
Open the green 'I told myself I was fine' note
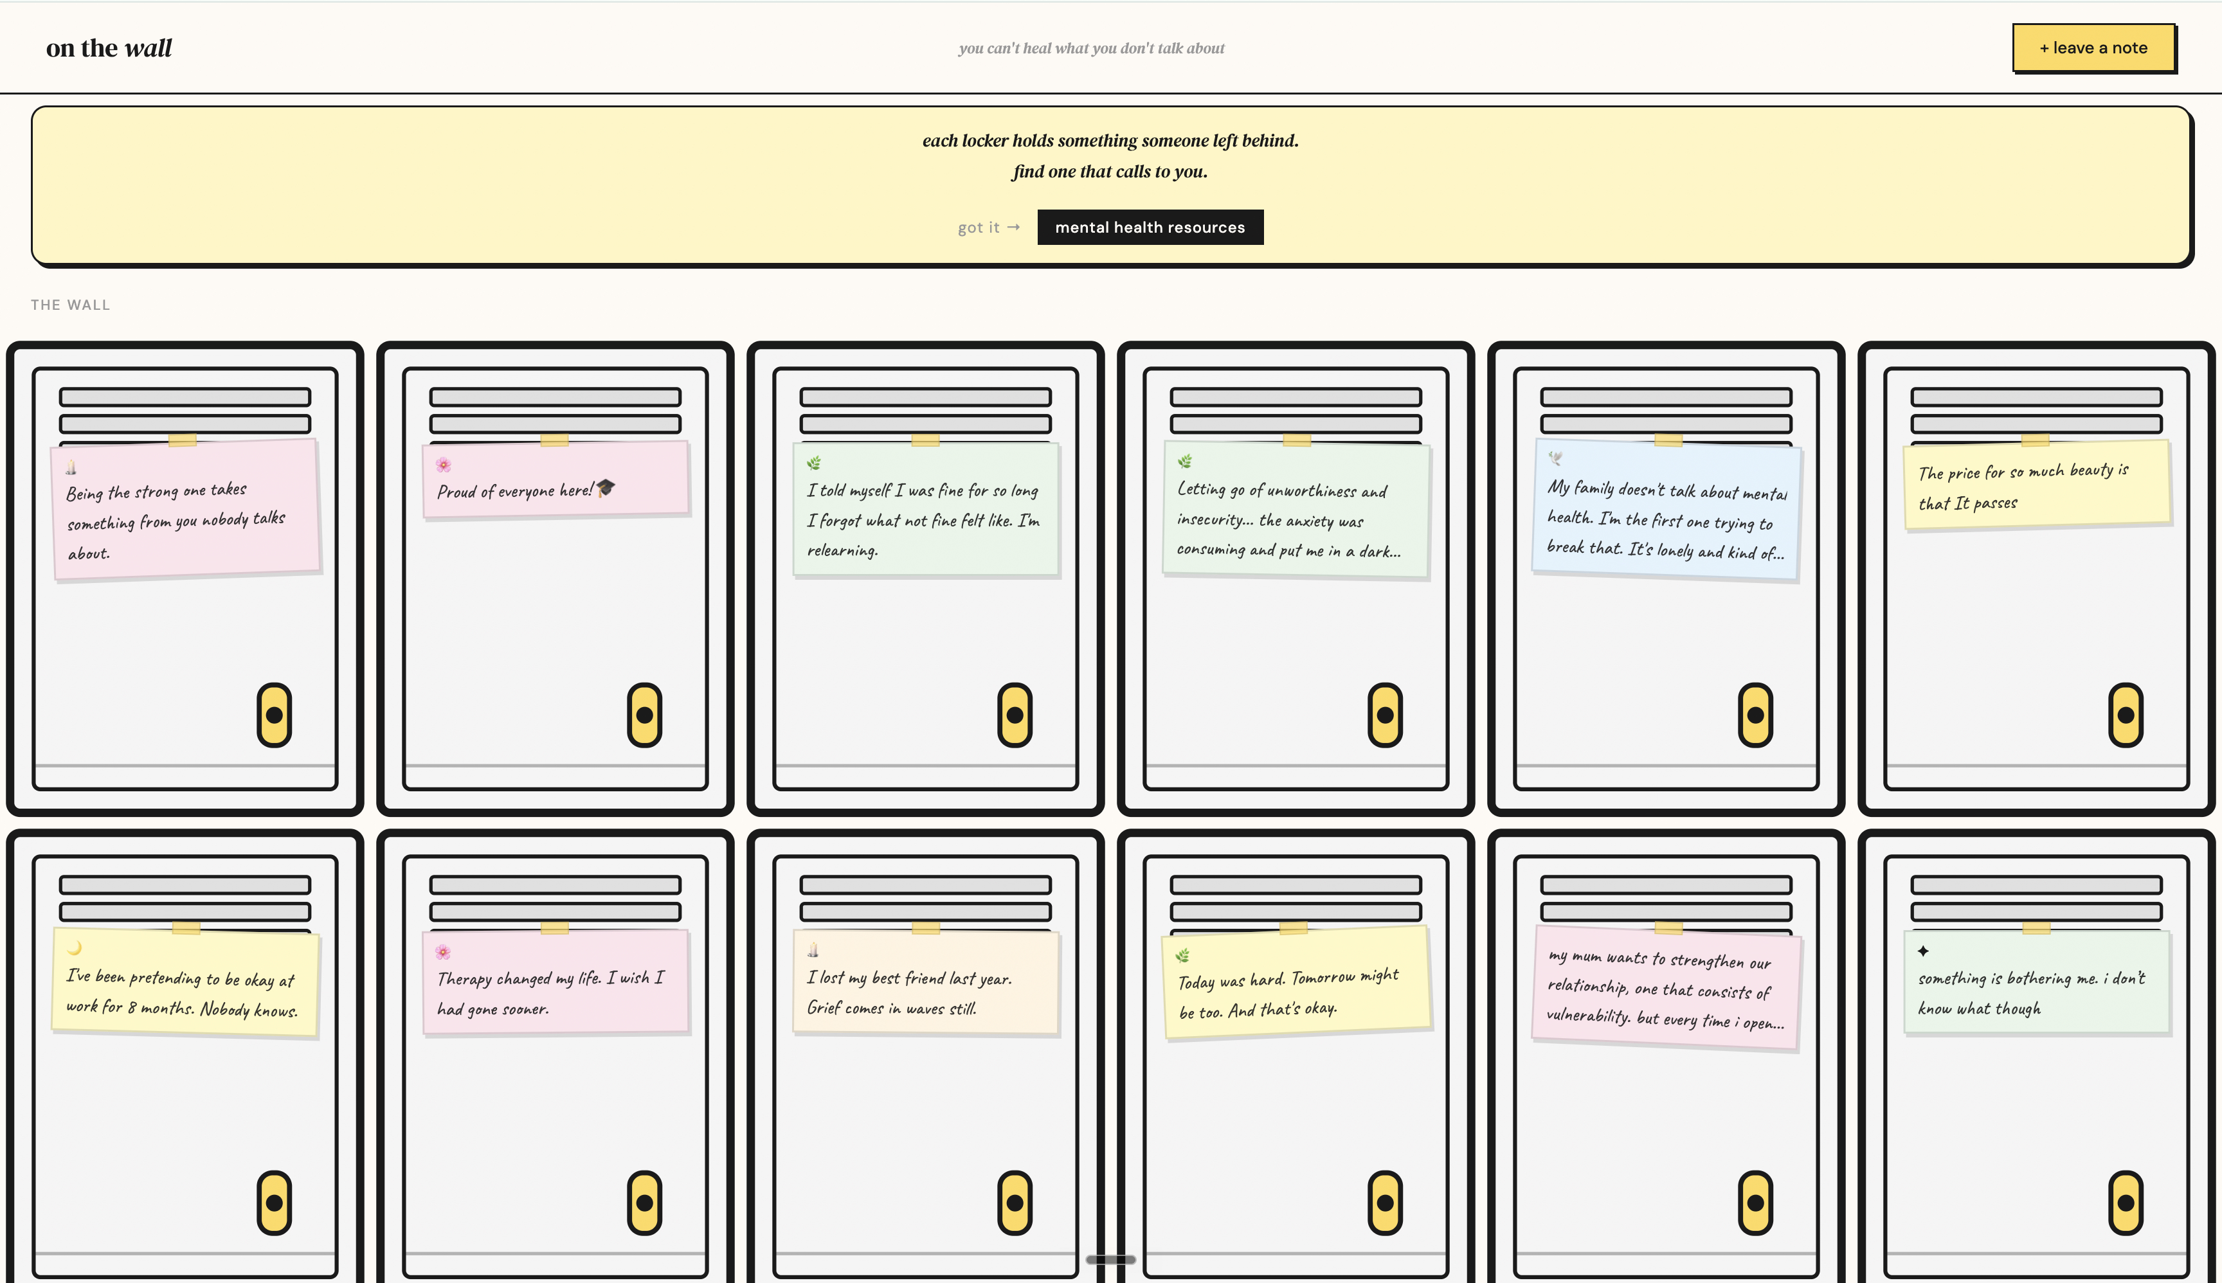[x=925, y=509]
